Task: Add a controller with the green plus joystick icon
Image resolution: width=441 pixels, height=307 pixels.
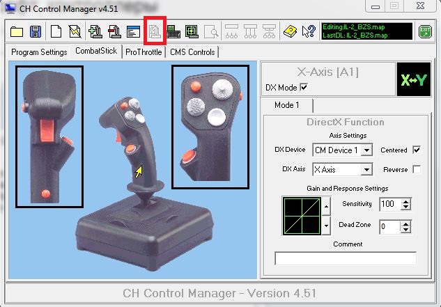Action: tap(95, 31)
